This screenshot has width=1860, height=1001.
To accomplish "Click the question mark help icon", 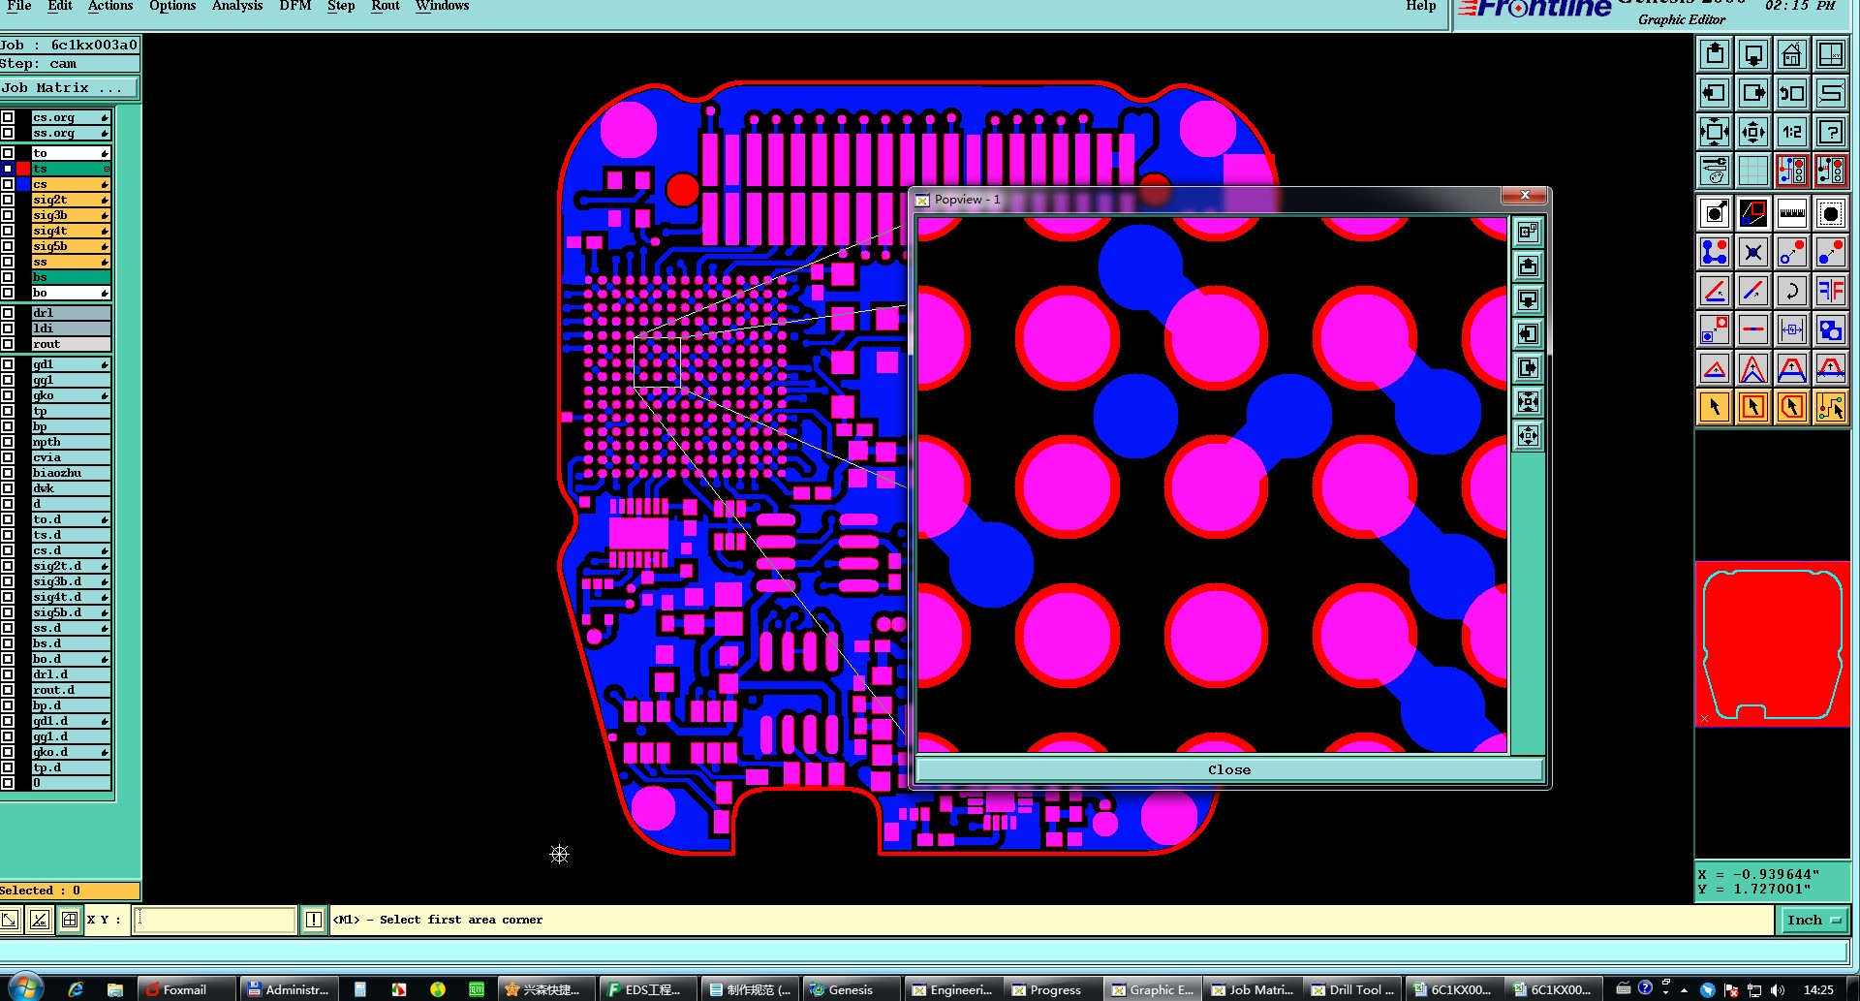I will [1831, 132].
